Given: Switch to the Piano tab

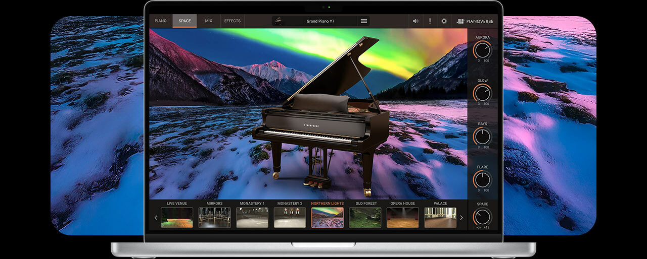Looking at the screenshot, I should click(160, 21).
